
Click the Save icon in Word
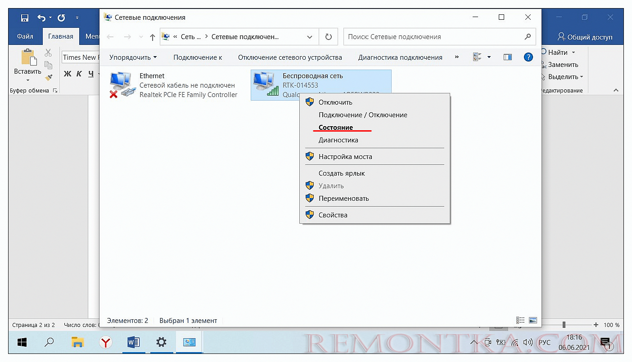pyautogui.click(x=25, y=18)
